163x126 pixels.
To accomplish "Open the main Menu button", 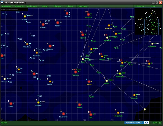I will click(x=154, y=6).
